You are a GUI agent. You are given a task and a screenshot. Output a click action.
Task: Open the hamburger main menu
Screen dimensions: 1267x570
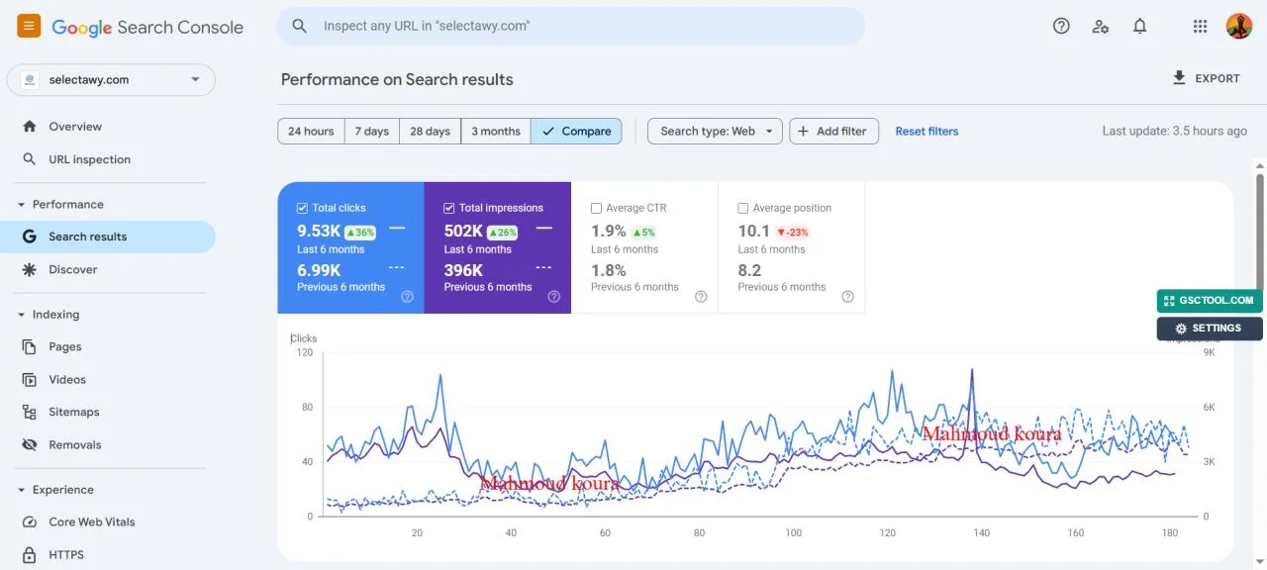[29, 27]
